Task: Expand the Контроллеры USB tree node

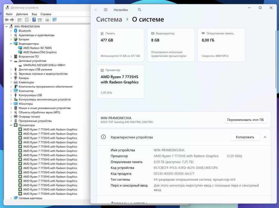Action: [x=11, y=95]
